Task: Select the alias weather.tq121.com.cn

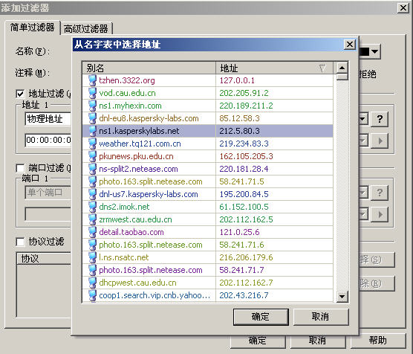Action: [140, 144]
